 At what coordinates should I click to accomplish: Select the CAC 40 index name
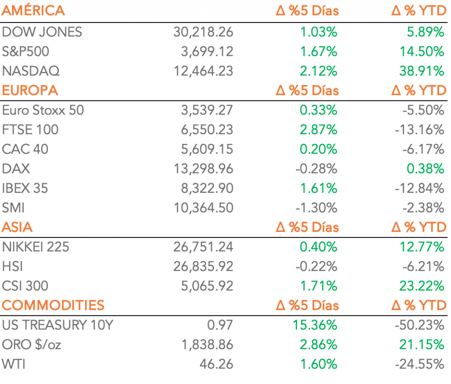click(25, 149)
